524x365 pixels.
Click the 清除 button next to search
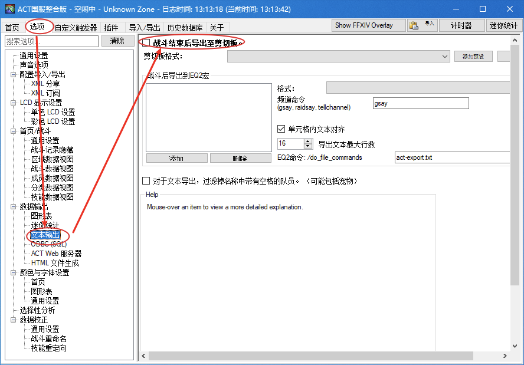coord(117,41)
